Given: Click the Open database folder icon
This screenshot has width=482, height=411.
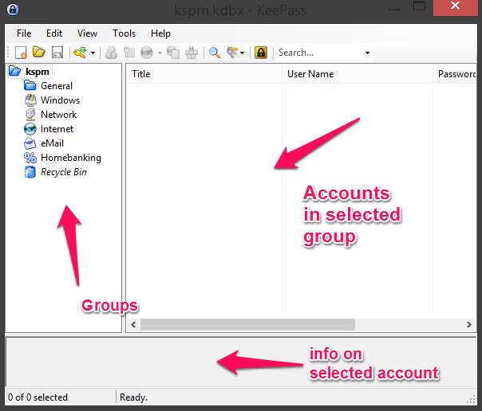Looking at the screenshot, I should [x=39, y=53].
